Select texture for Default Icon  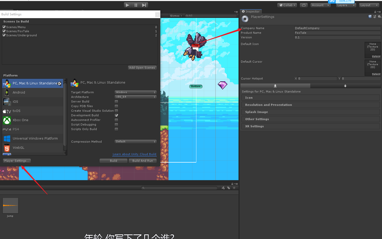pyautogui.click(x=376, y=57)
